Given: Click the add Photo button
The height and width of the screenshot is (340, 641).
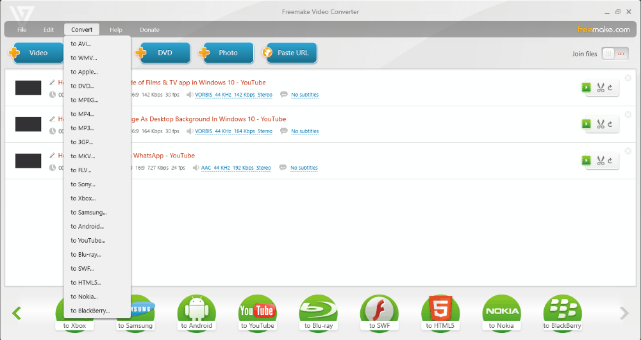Looking at the screenshot, I should coord(226,53).
